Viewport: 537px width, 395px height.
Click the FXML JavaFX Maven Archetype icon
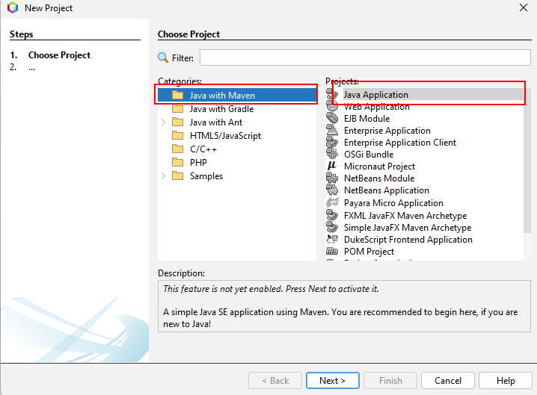tap(332, 216)
